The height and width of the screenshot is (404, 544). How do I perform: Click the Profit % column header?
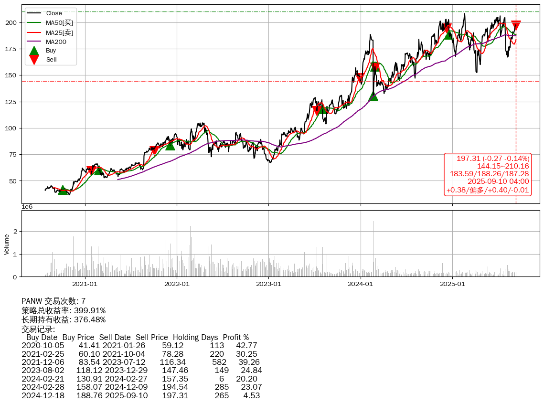click(235, 338)
